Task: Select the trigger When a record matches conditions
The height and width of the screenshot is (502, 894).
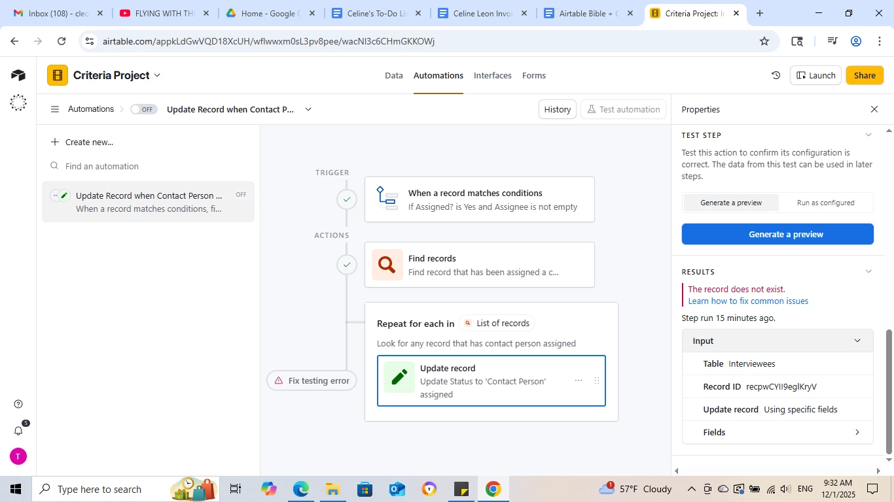Action: (480, 199)
